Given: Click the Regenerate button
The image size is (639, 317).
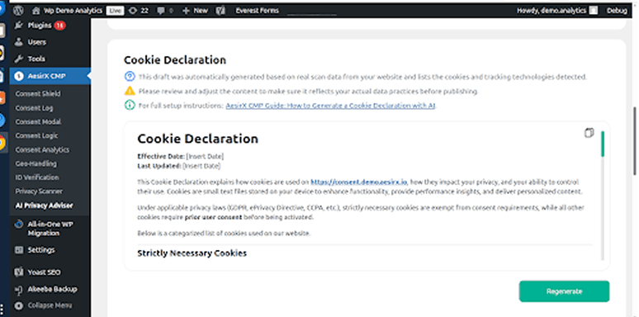Looking at the screenshot, I should pyautogui.click(x=564, y=291).
